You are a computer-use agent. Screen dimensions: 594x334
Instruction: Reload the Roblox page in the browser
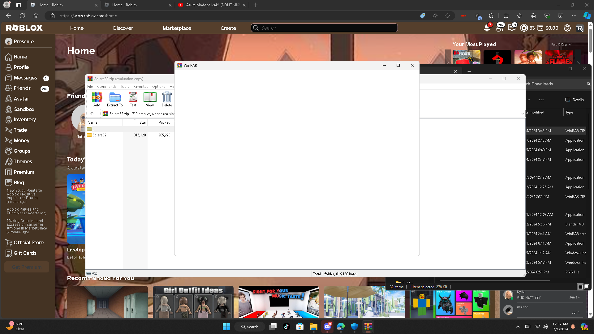pos(22,16)
